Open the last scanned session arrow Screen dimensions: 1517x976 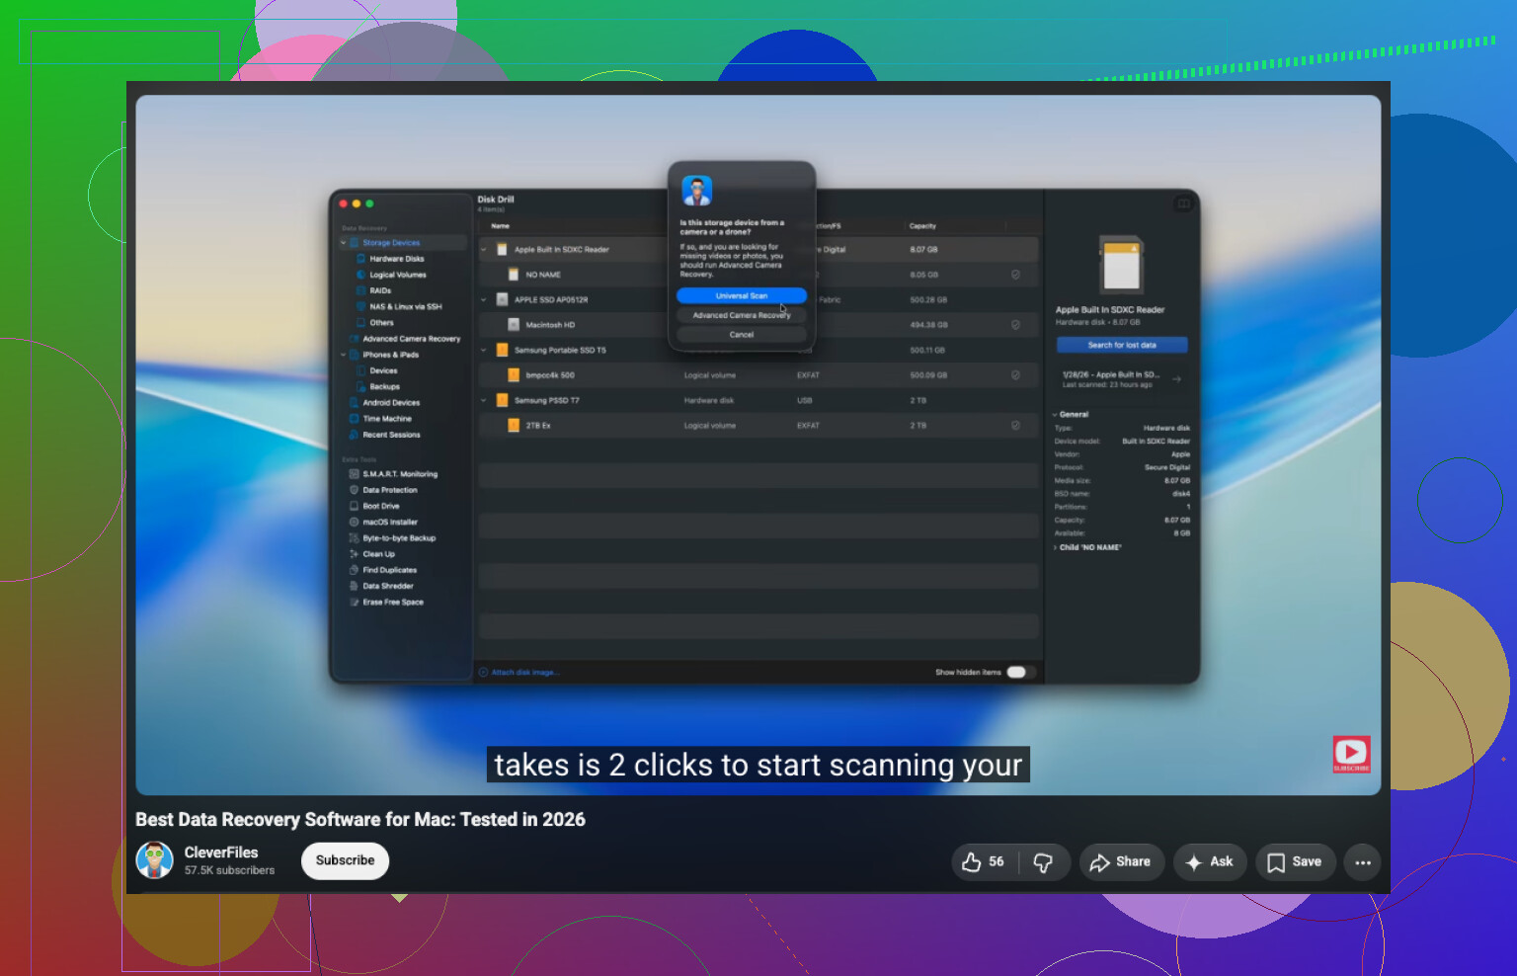point(1176,379)
